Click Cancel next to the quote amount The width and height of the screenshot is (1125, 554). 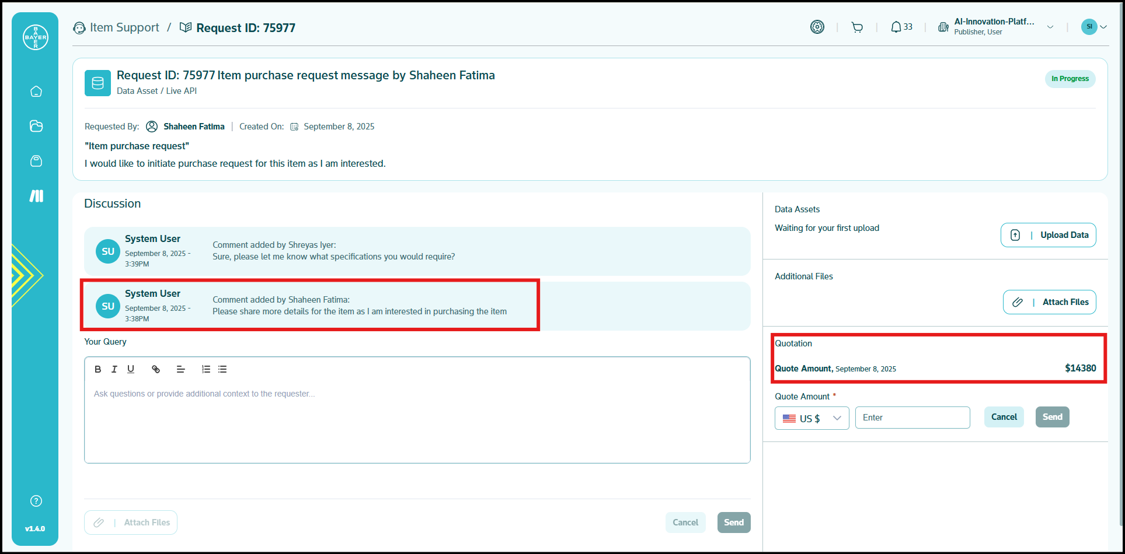pyautogui.click(x=1004, y=417)
